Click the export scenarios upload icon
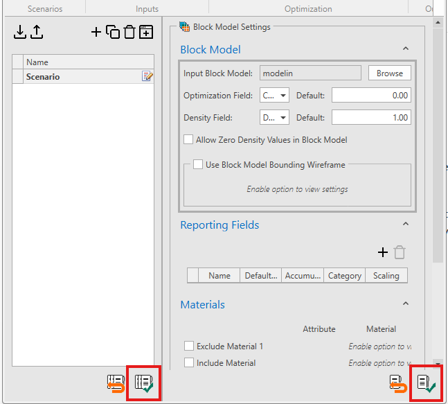Viewport: 448px width, 404px height. (37, 32)
